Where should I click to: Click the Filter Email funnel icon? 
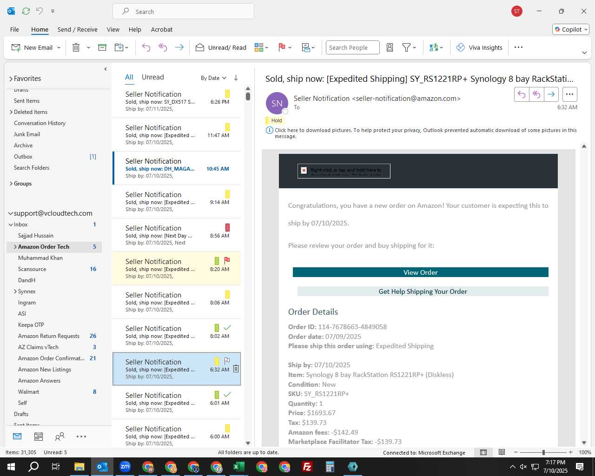click(x=406, y=47)
